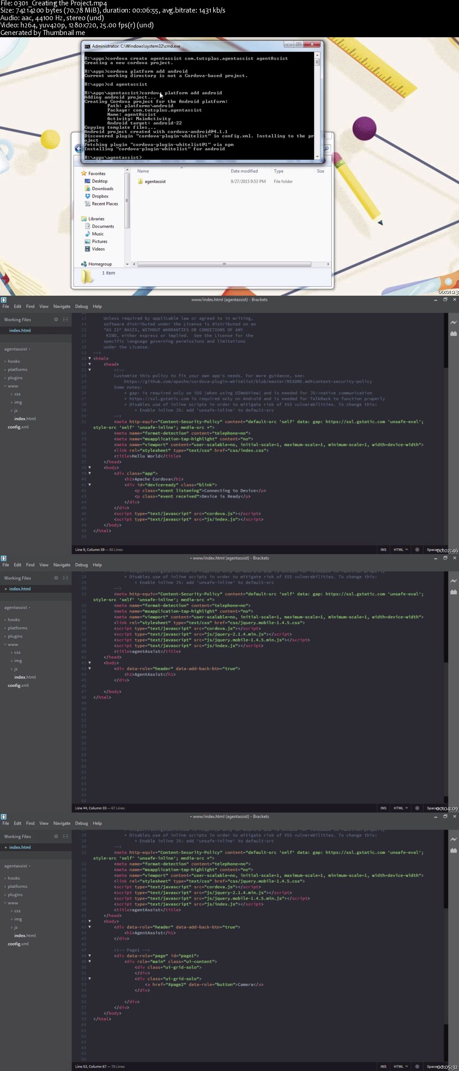Click the cmd.exe title bar icon
The image size is (459, 1071).
(x=87, y=46)
